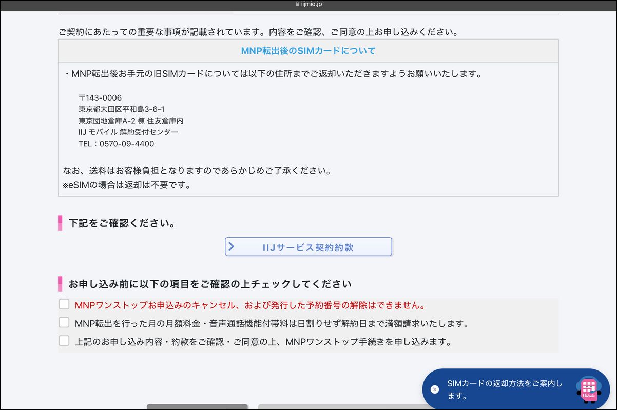The width and height of the screenshot is (617, 410).
Task: Click the MNP転出後のSIMカードについて heading
Action: pyautogui.click(x=308, y=51)
